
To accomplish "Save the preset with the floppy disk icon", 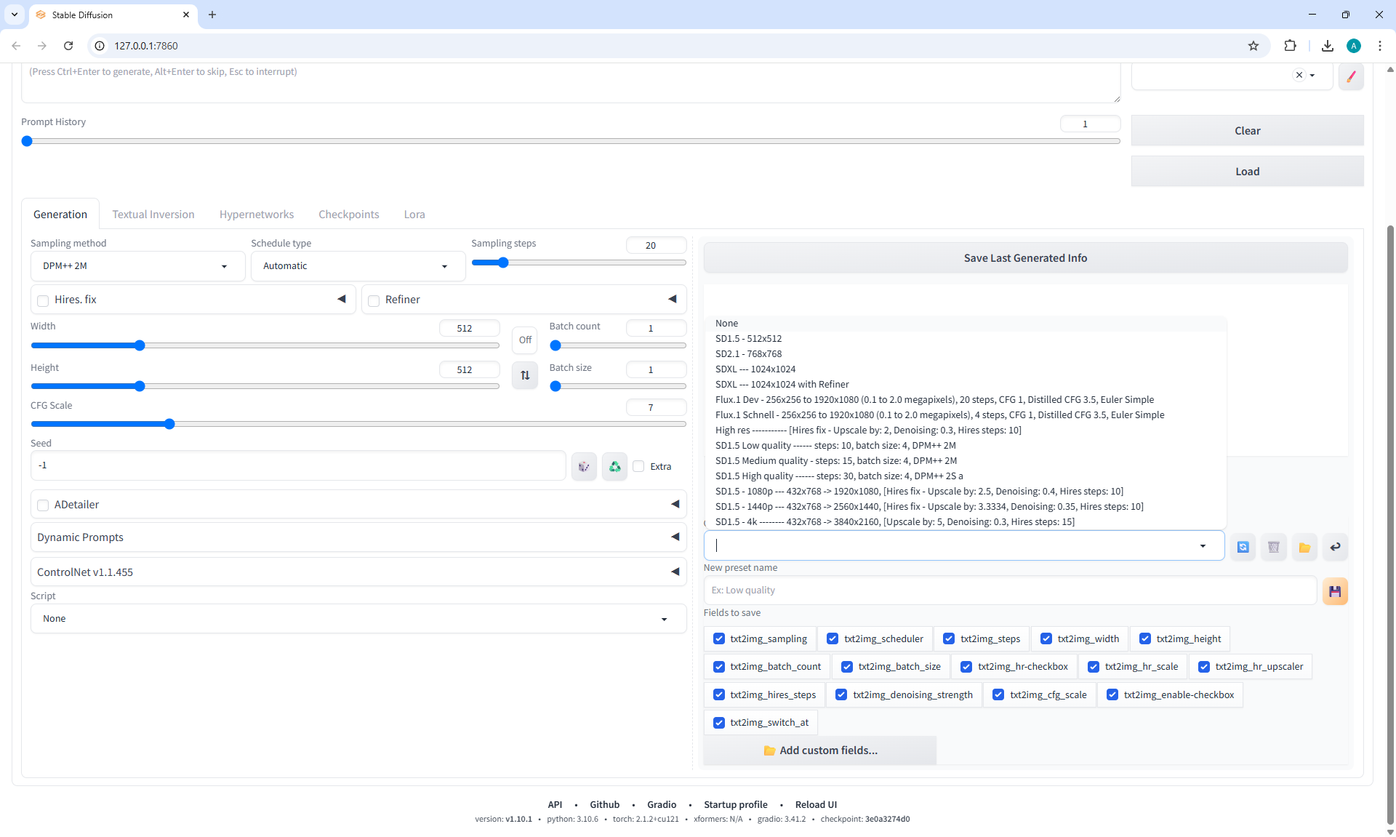I will pos(1335,591).
